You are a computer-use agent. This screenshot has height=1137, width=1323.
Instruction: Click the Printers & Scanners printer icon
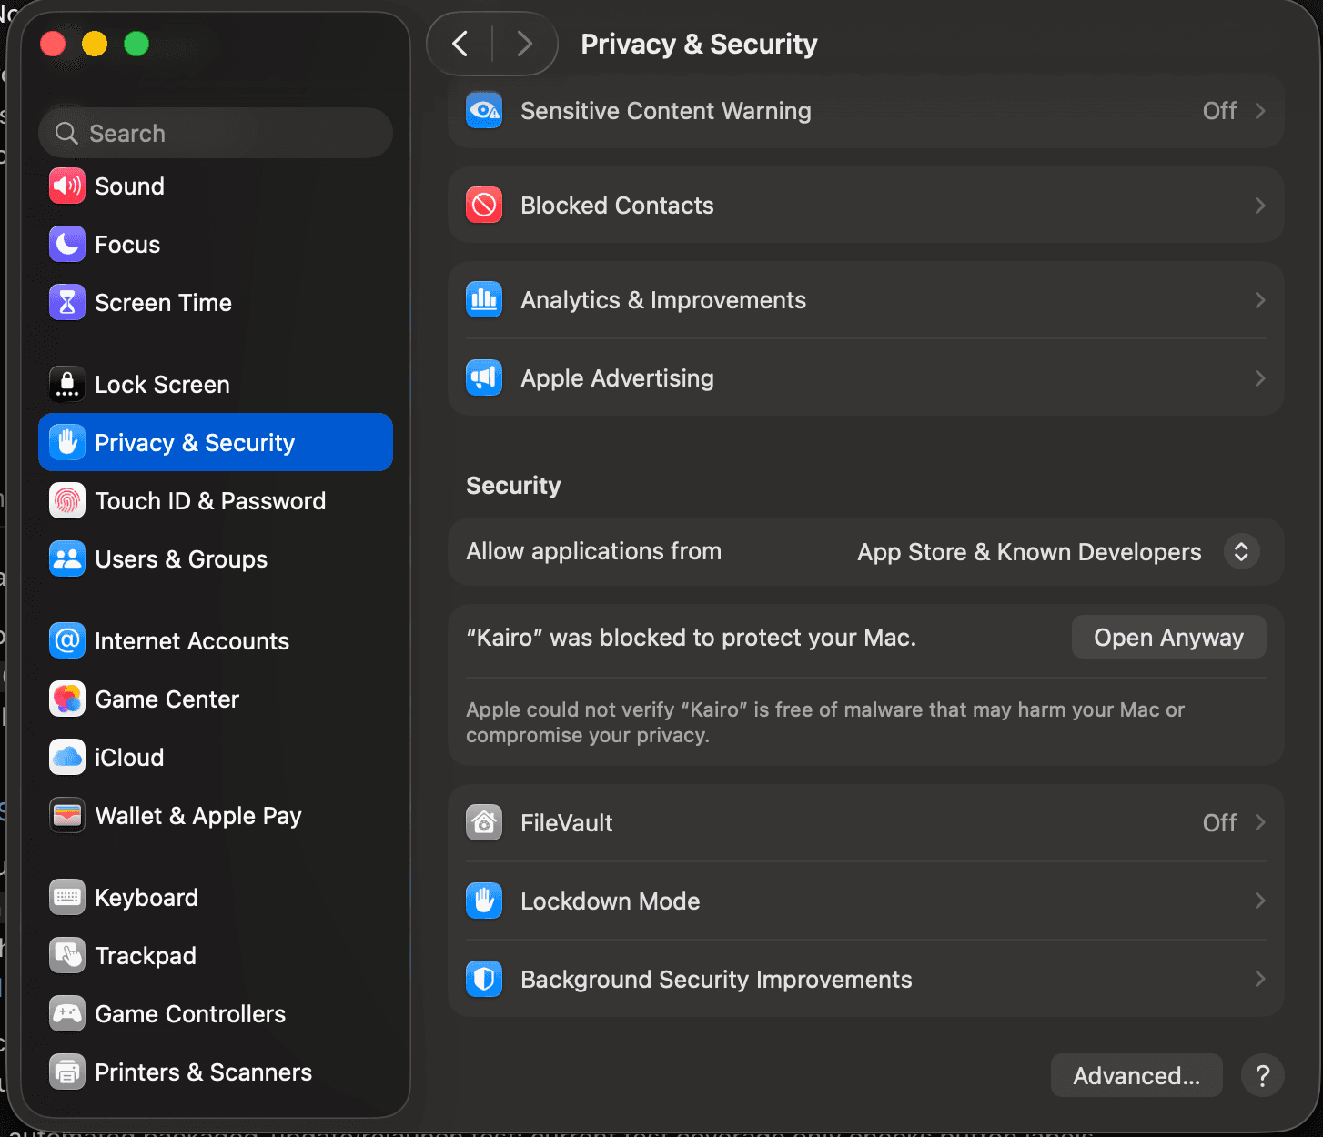[67, 1072]
